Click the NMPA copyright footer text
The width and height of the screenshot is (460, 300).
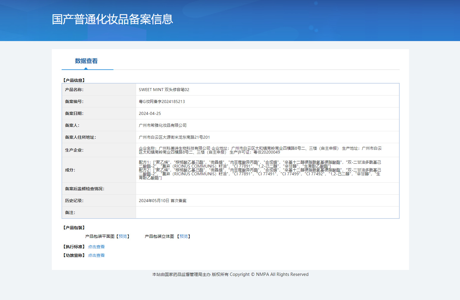[x=230, y=274]
